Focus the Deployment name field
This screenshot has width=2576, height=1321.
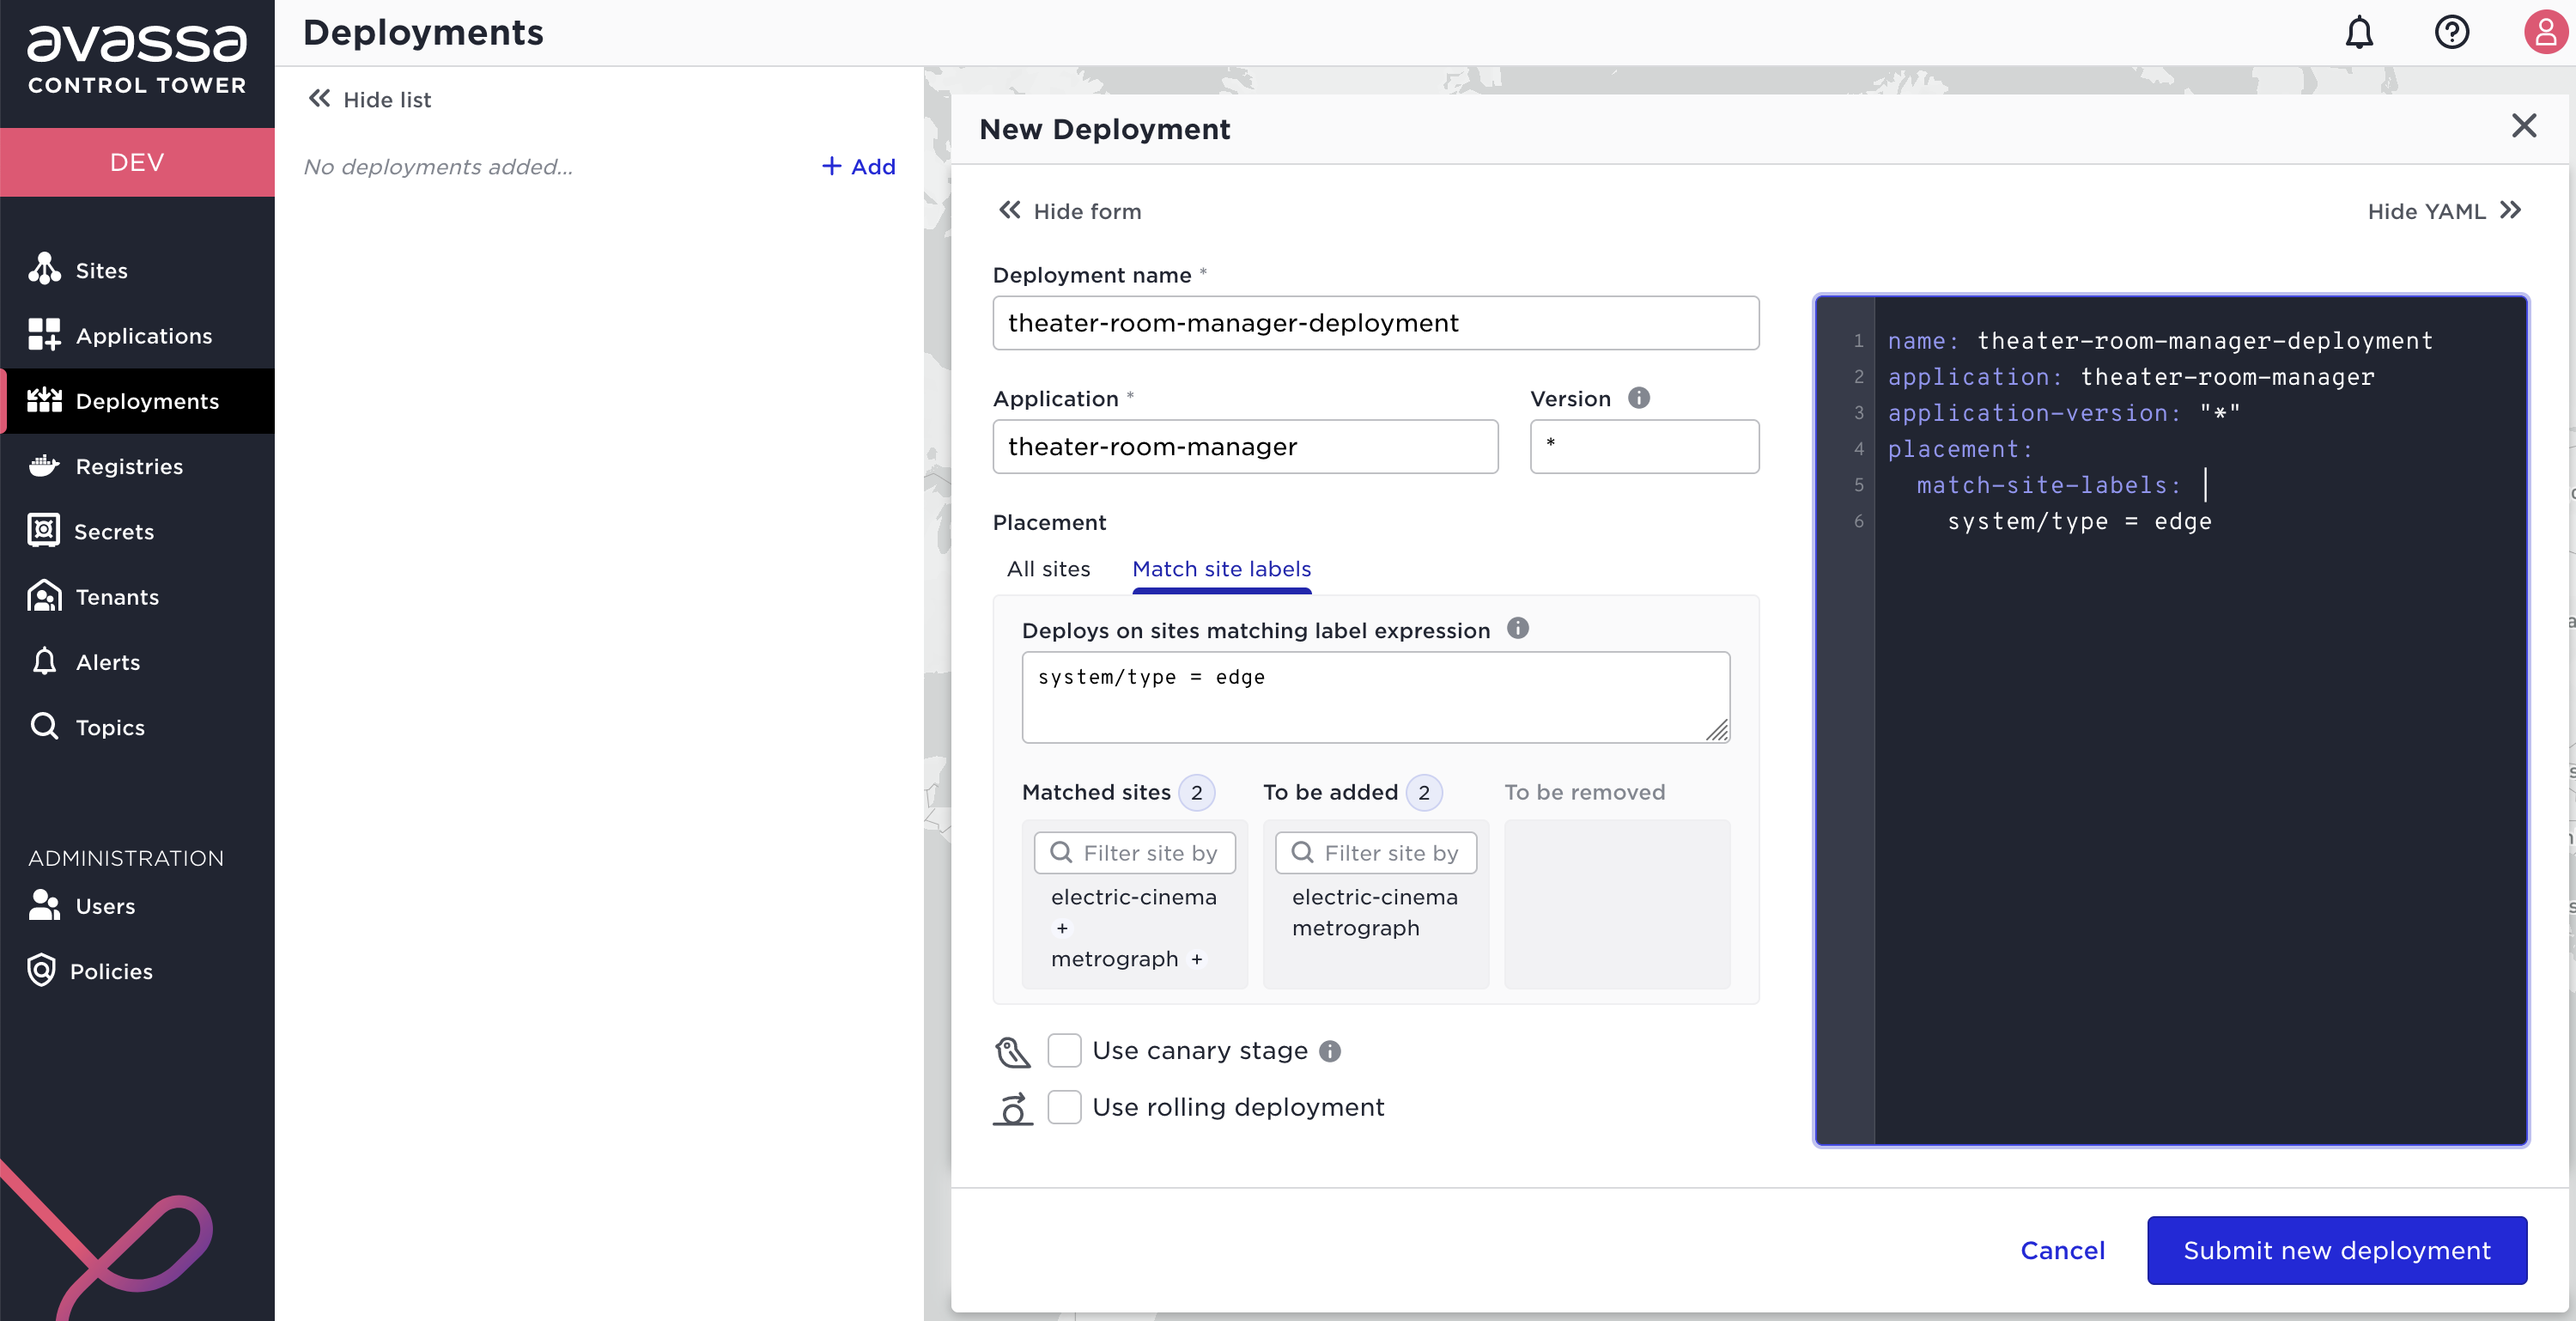(1375, 322)
